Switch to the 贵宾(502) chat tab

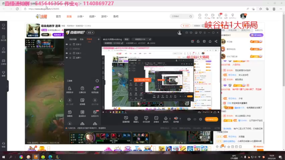tap(245, 30)
